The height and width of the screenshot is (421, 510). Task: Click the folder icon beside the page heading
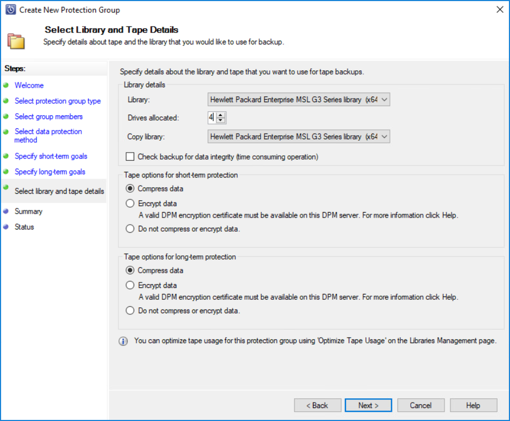(x=16, y=41)
